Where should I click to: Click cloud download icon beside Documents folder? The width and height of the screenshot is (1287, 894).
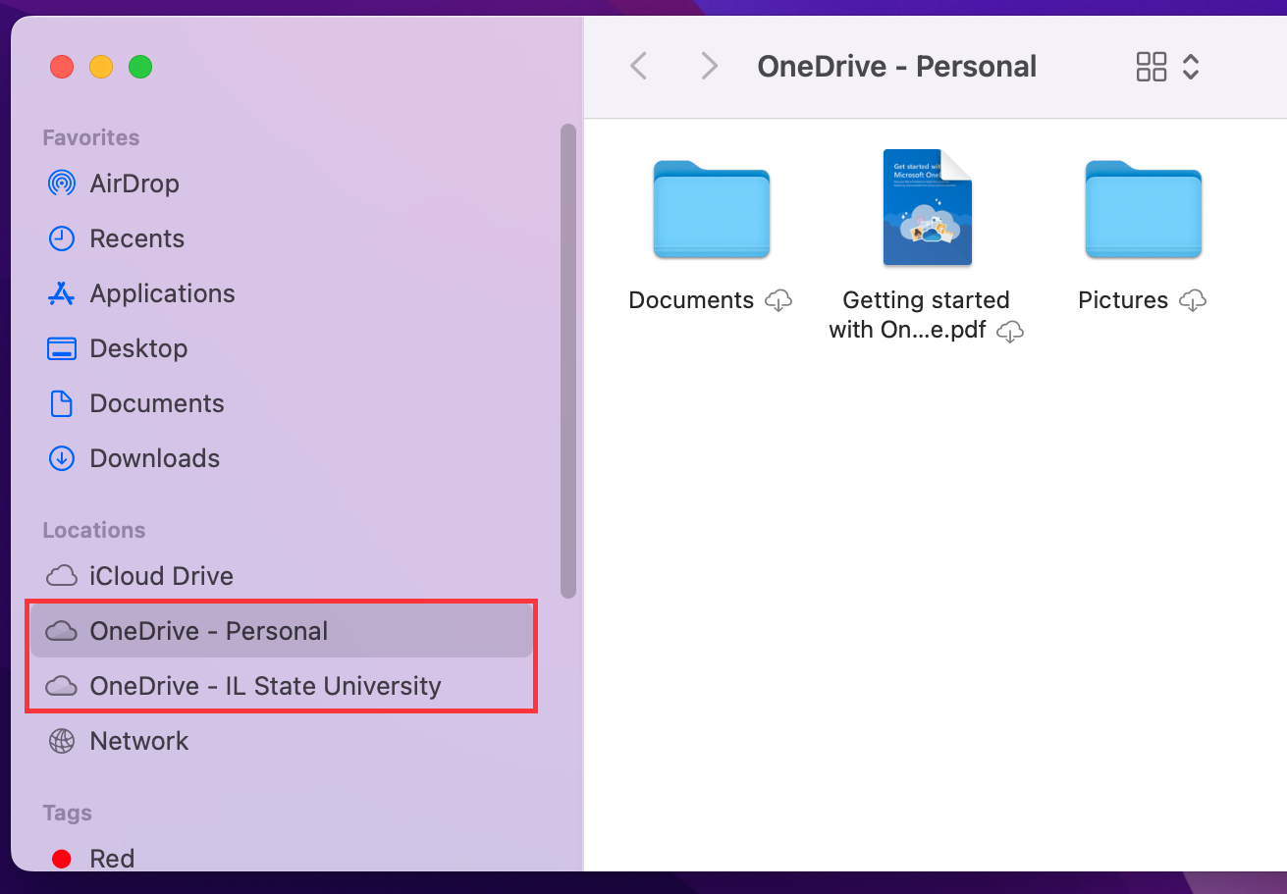click(778, 301)
